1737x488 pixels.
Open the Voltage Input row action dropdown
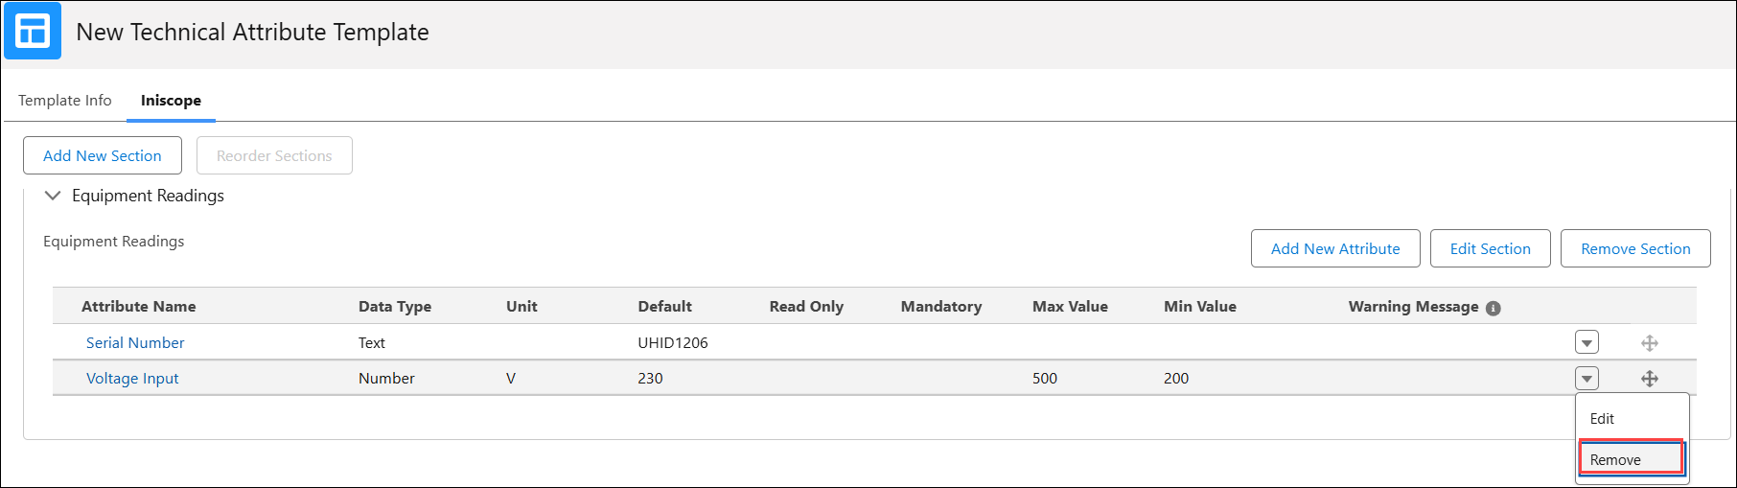(1586, 379)
